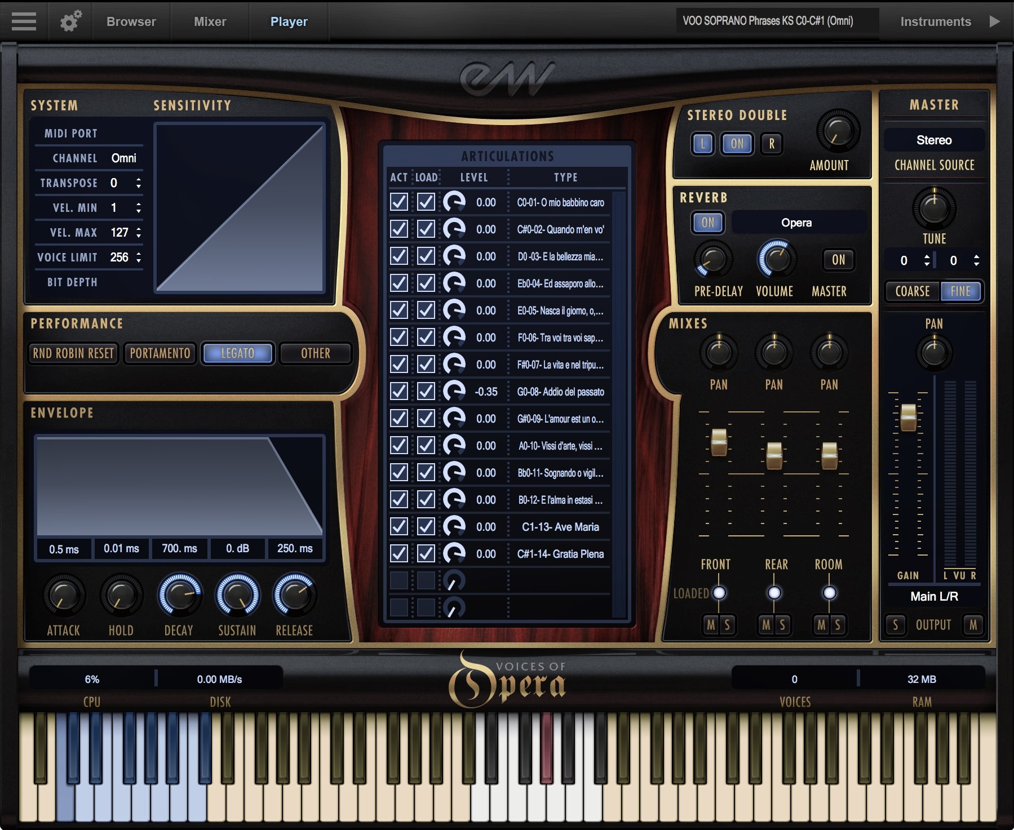Switch to the Player tab
Image resolution: width=1014 pixels, height=830 pixels.
tap(289, 21)
